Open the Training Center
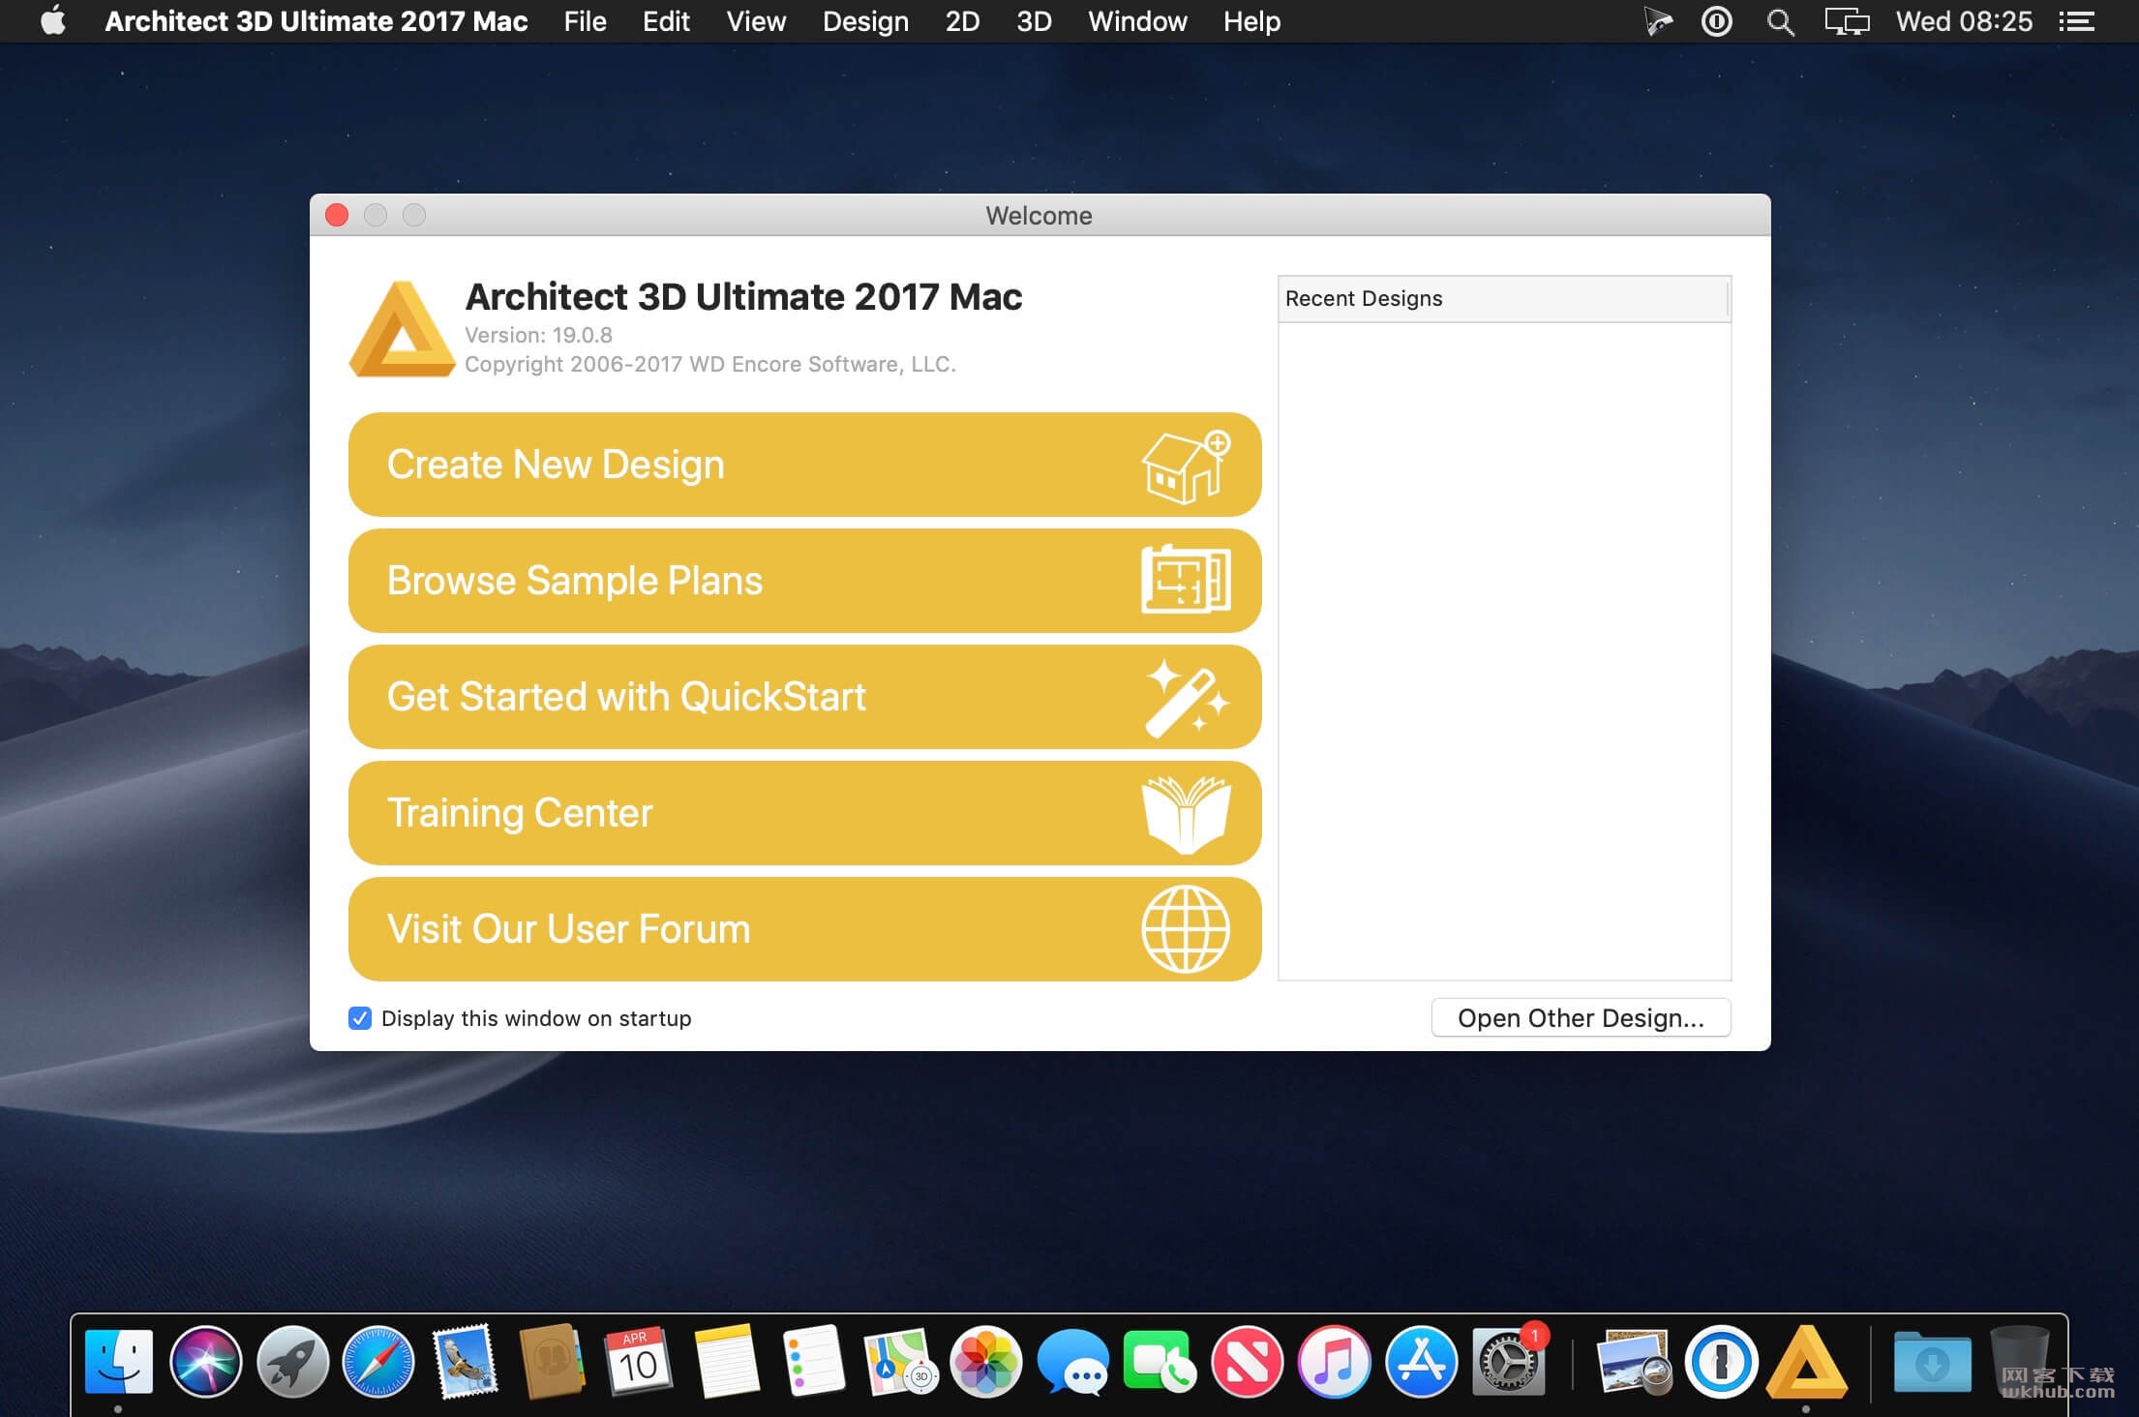The height and width of the screenshot is (1417, 2139). click(804, 813)
